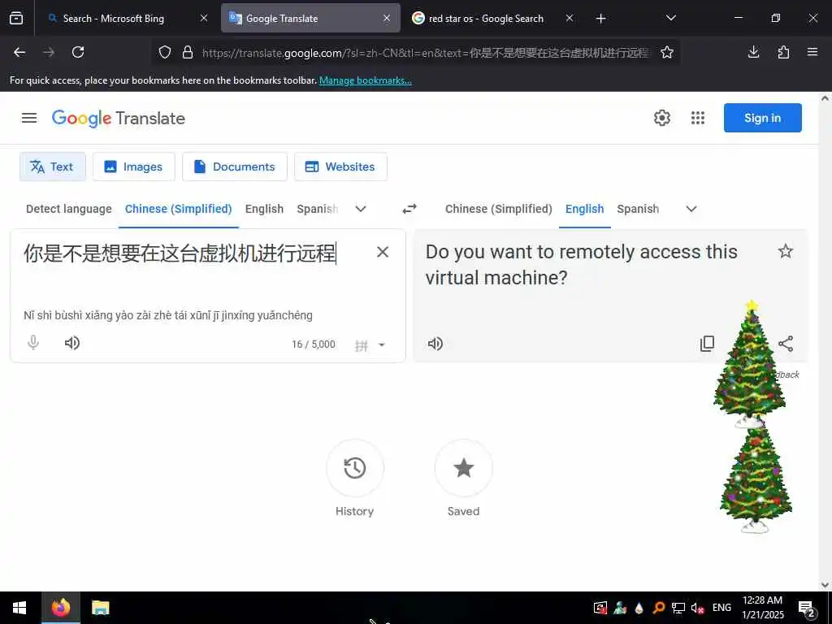Viewport: 832px width, 624px height.
Task: Expand more target languages chevron
Action: tap(691, 209)
